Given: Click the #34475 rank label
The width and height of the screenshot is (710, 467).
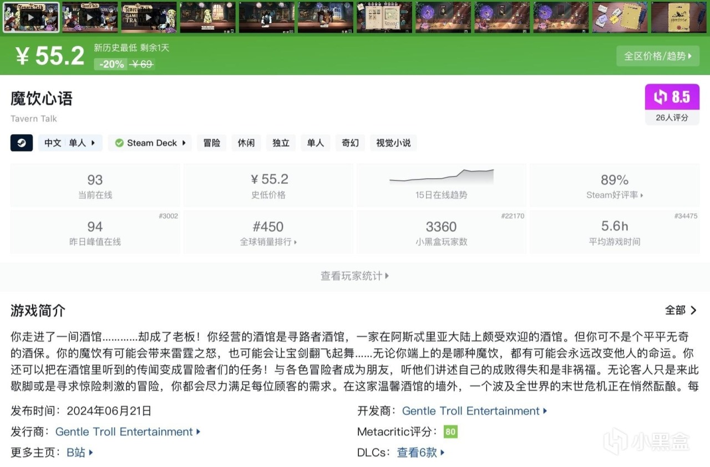Looking at the screenshot, I should click(686, 216).
